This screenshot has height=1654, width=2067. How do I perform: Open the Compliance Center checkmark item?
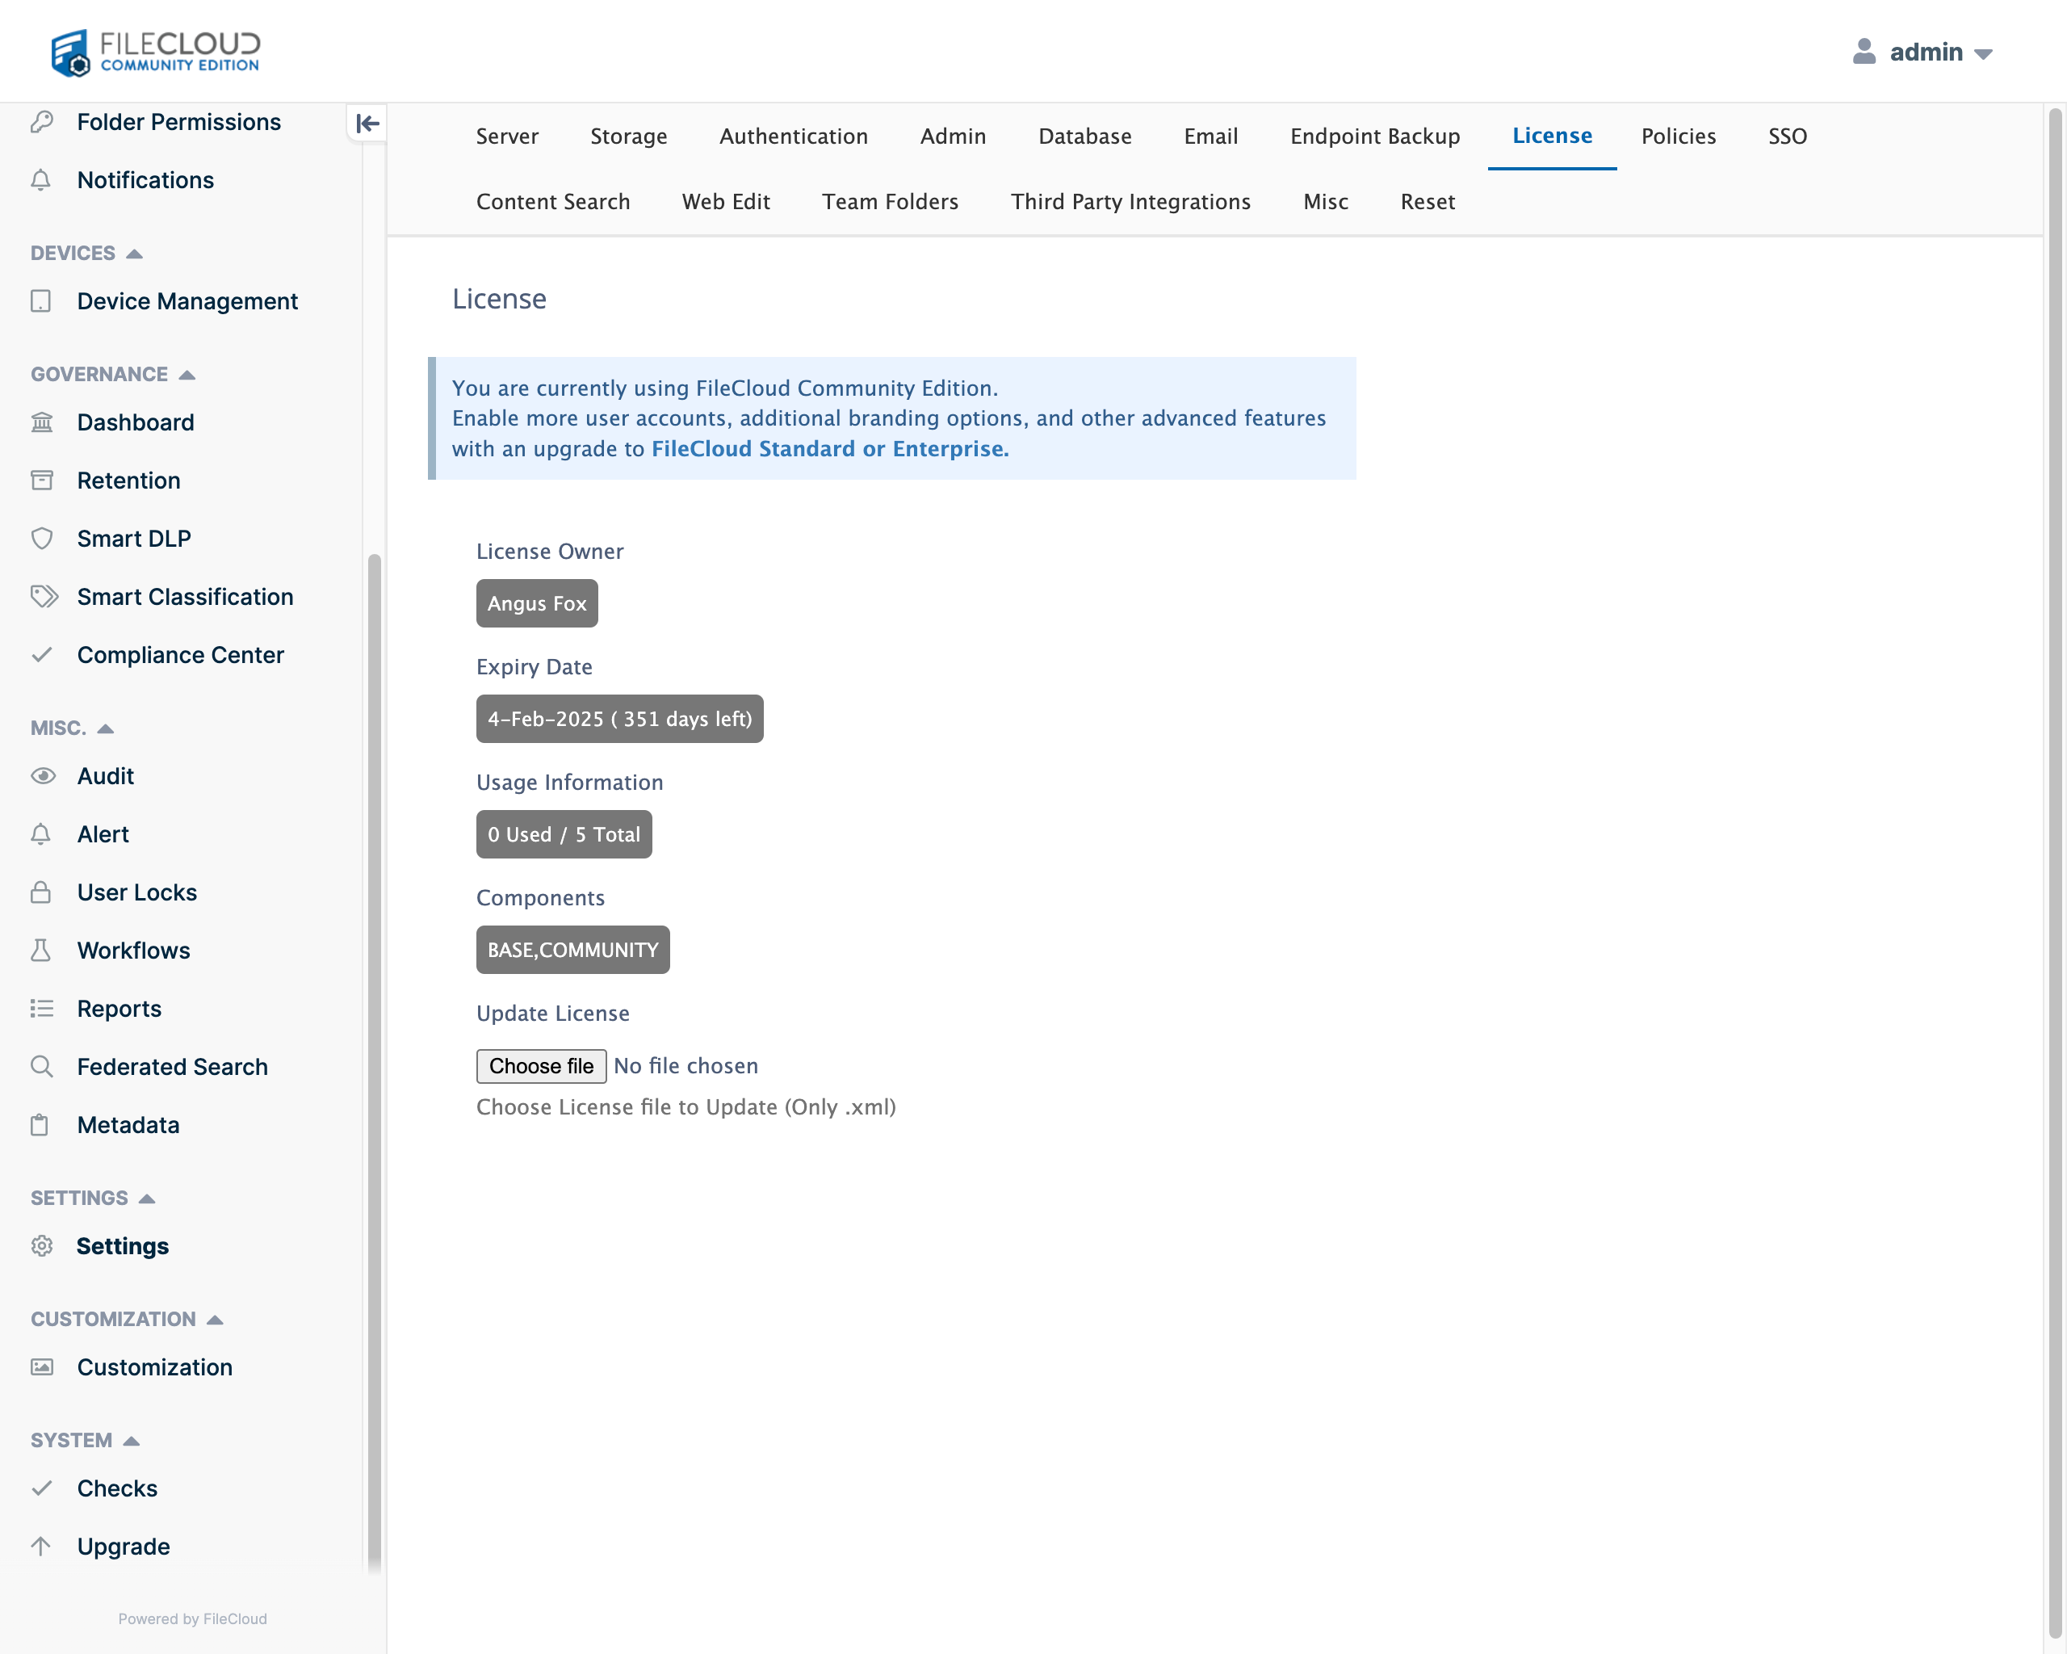pos(42,655)
